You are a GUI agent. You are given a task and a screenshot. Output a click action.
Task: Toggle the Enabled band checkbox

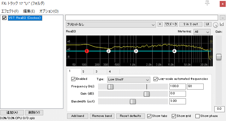(x=73, y=79)
